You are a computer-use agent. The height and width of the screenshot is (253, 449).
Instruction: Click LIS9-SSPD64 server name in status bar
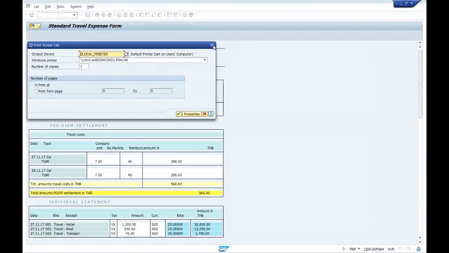(x=374, y=249)
